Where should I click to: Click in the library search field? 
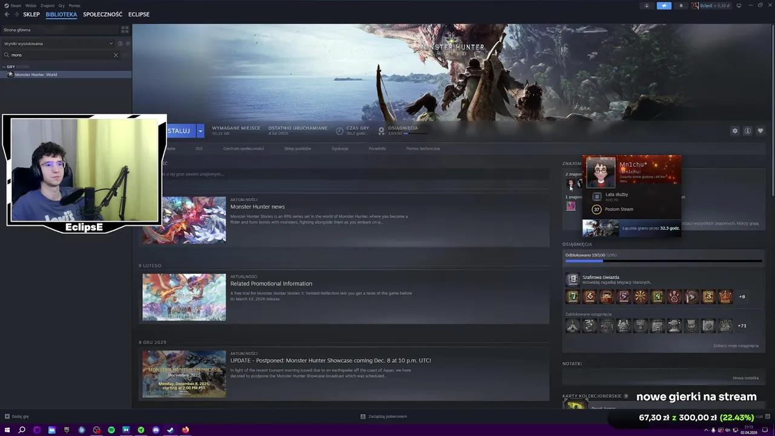(x=61, y=55)
